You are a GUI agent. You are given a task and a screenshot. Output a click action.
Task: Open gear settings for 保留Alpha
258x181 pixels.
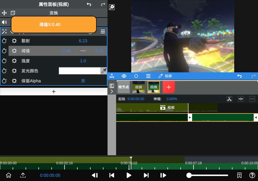[x=14, y=81]
